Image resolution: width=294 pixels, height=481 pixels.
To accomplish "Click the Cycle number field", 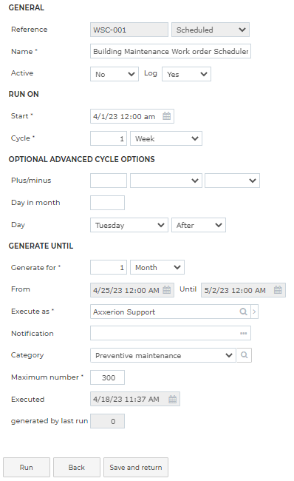I will 109,138.
